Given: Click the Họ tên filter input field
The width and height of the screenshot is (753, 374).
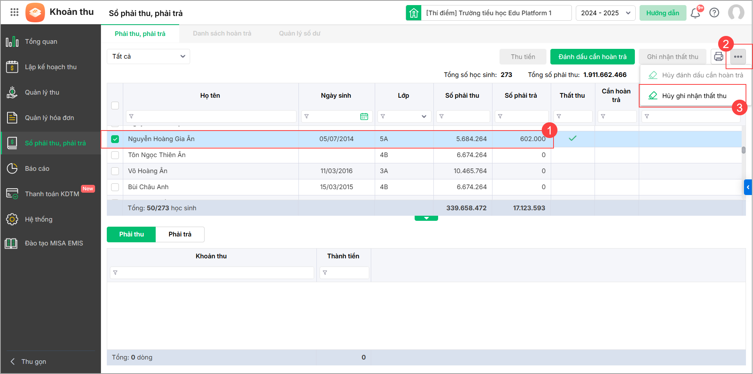Looking at the screenshot, I should coord(211,116).
